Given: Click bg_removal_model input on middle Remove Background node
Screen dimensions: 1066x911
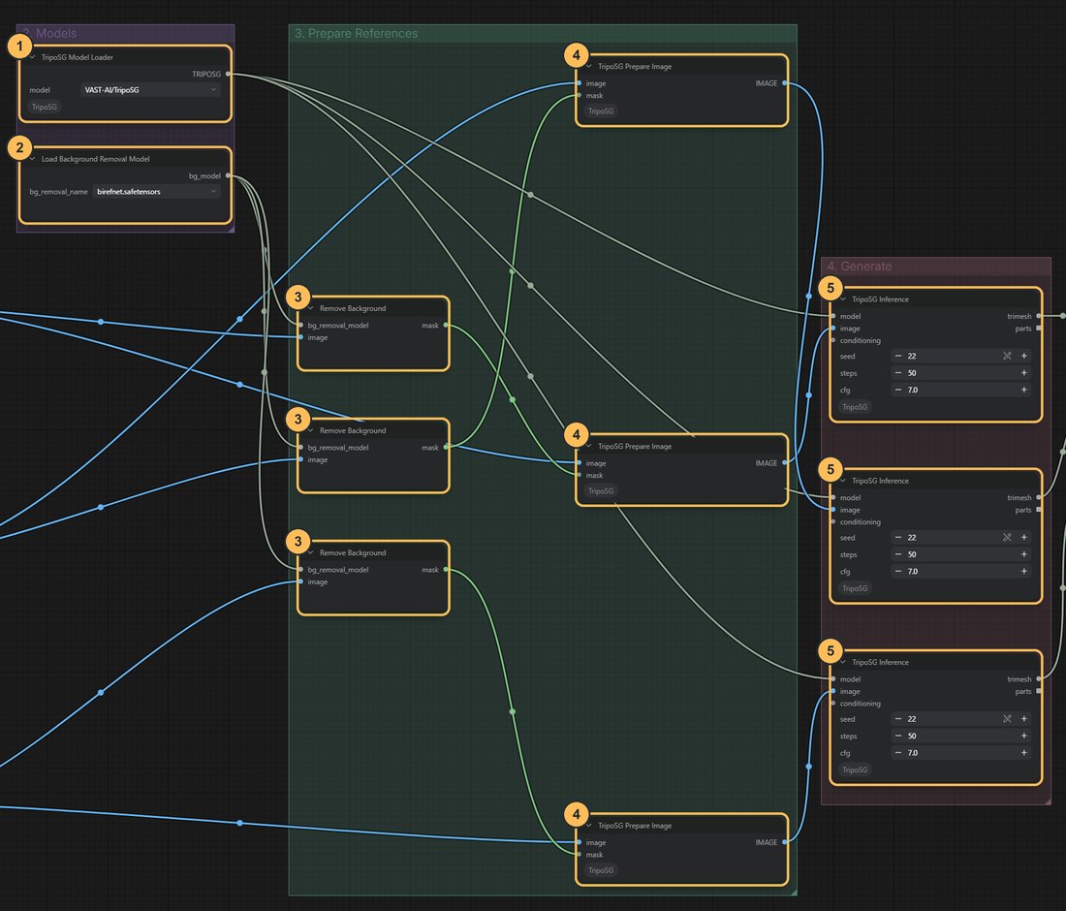Looking at the screenshot, I should pyautogui.click(x=301, y=448).
